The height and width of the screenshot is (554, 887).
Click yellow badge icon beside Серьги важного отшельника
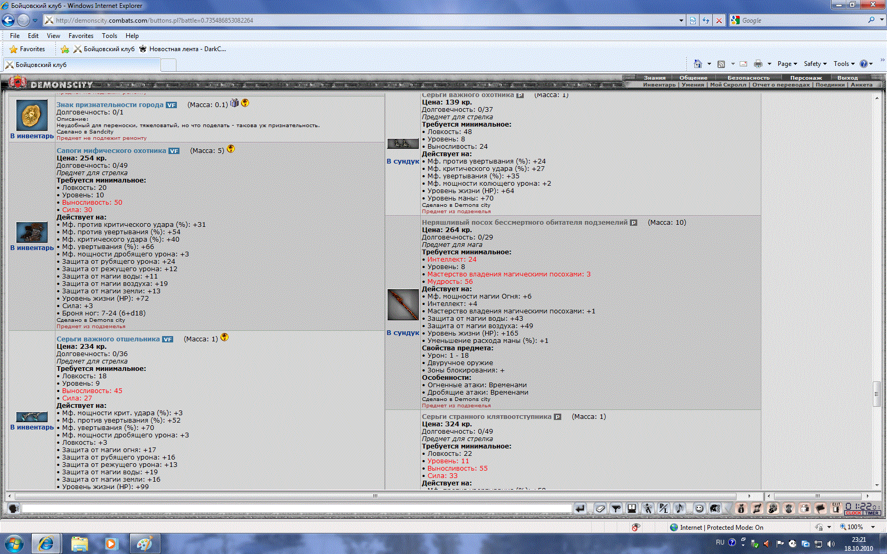coord(224,337)
